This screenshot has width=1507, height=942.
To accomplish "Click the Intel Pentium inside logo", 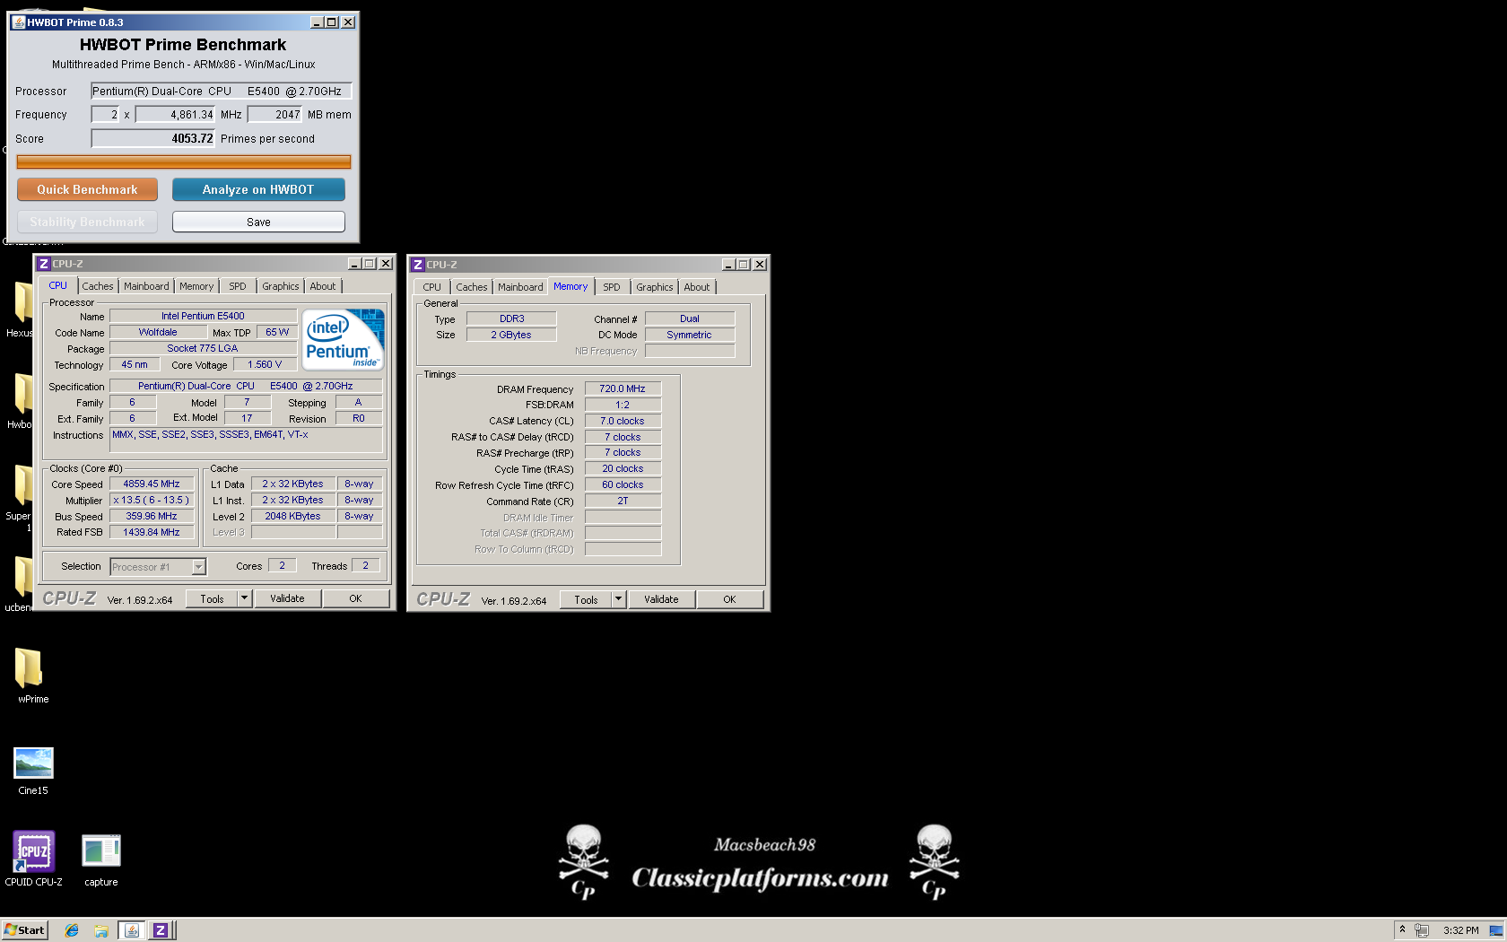I will (344, 339).
